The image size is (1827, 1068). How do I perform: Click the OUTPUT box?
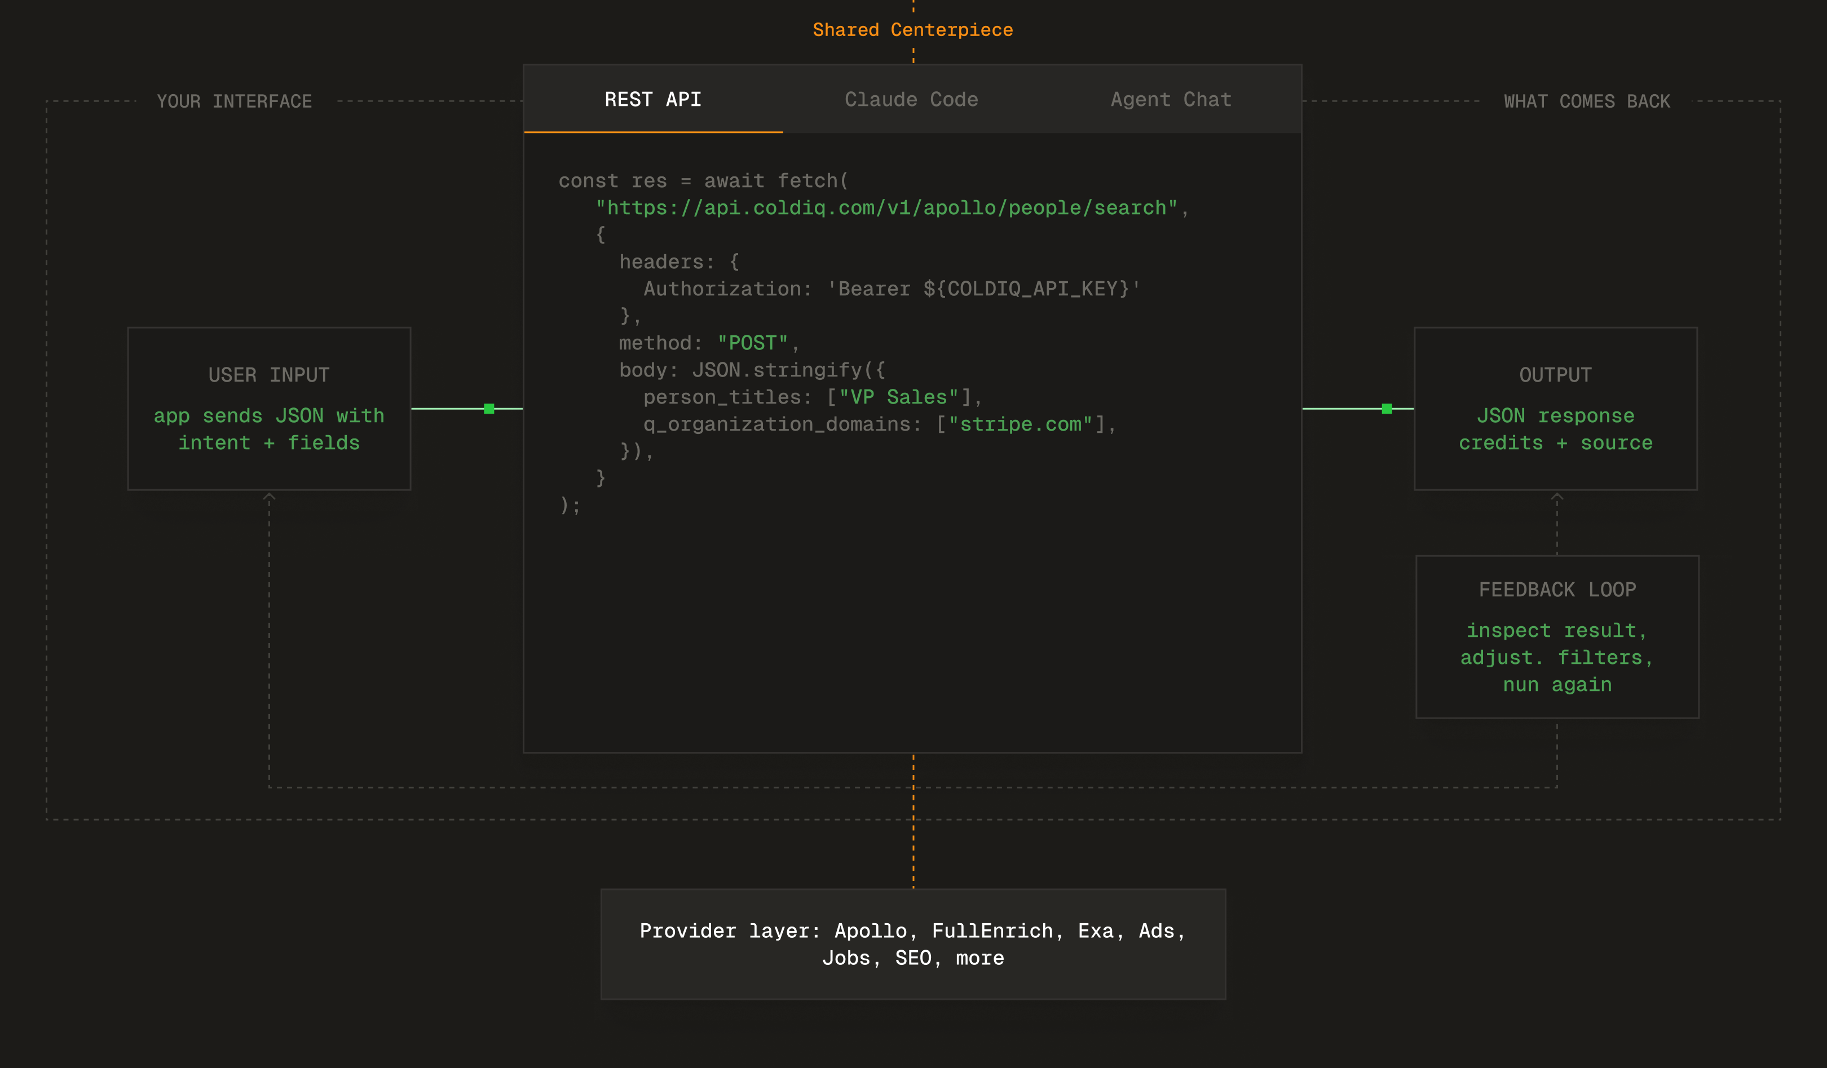point(1556,409)
